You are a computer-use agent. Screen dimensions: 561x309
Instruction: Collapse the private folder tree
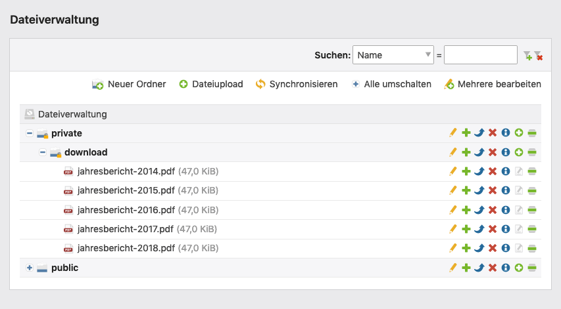(x=30, y=133)
